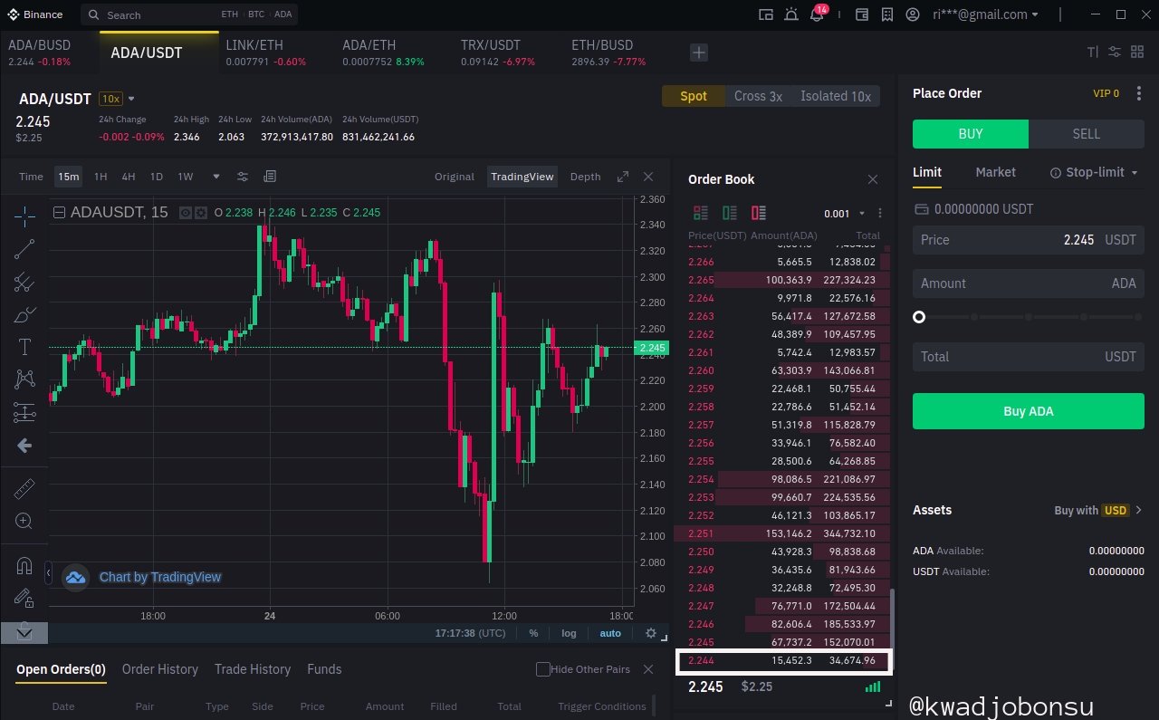This screenshot has width=1159, height=720.
Task: Select the ruler measure tool
Action: coord(24,489)
